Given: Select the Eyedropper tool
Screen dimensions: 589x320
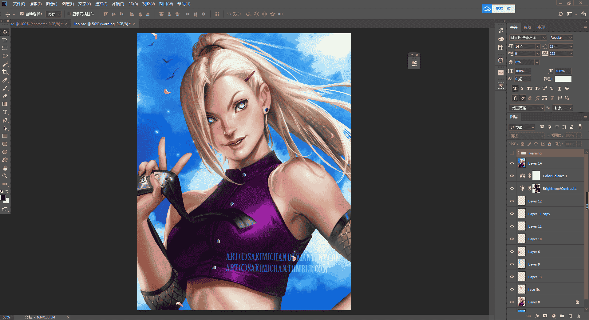Looking at the screenshot, I should [x=5, y=80].
